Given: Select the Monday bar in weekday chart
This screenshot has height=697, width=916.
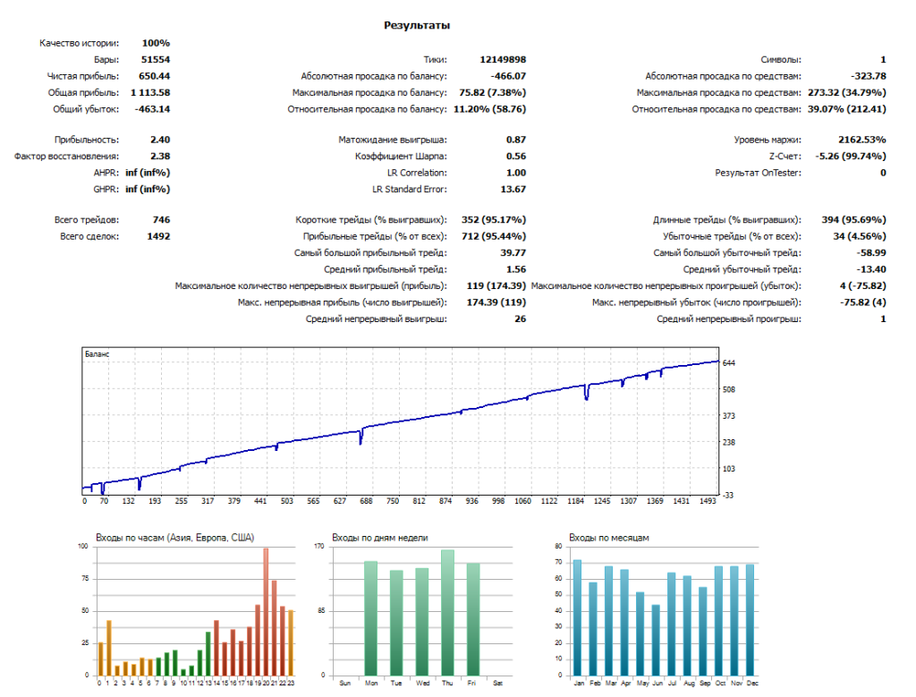Looking at the screenshot, I should [370, 618].
